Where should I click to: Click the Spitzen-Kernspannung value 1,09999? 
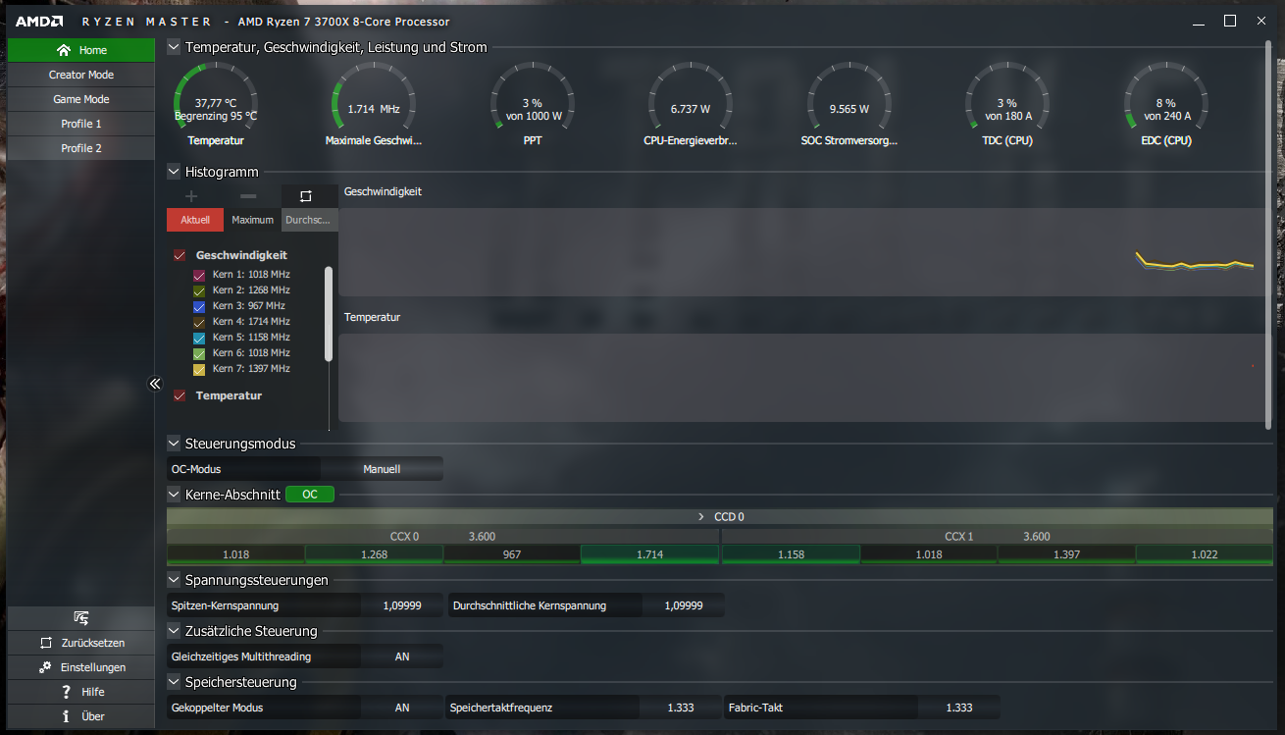pyautogui.click(x=402, y=605)
